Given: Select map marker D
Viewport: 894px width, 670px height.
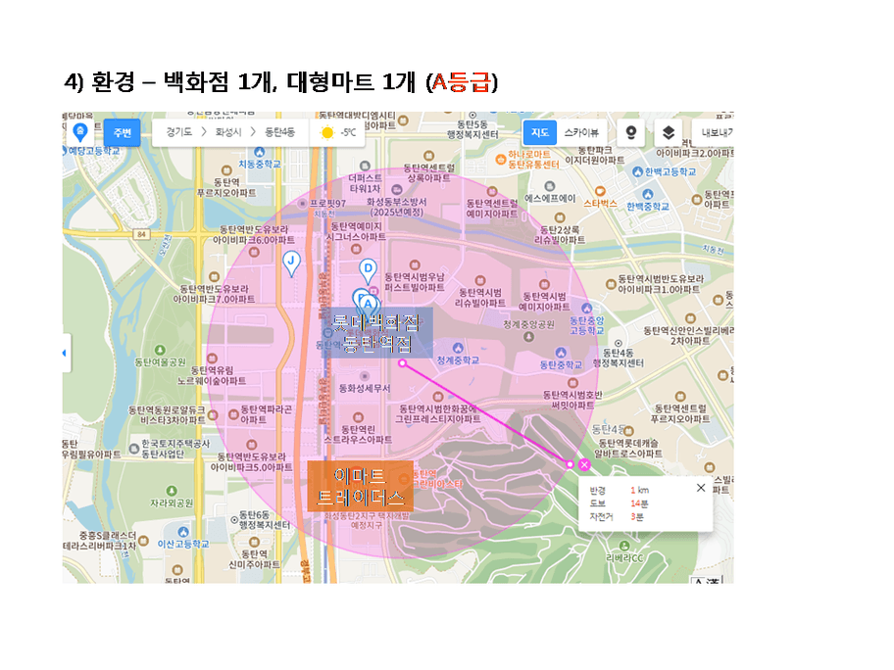Looking at the screenshot, I should tap(368, 270).
